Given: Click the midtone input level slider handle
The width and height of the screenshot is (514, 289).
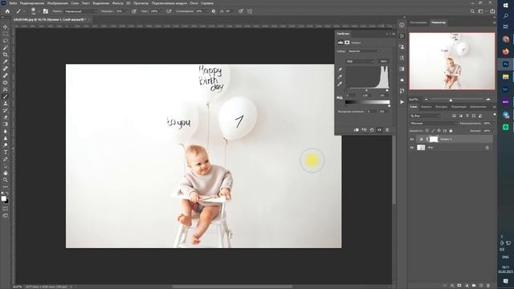Looking at the screenshot, I should point(366,90).
